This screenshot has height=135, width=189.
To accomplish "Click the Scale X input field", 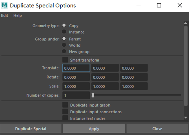I will pos(76,86).
